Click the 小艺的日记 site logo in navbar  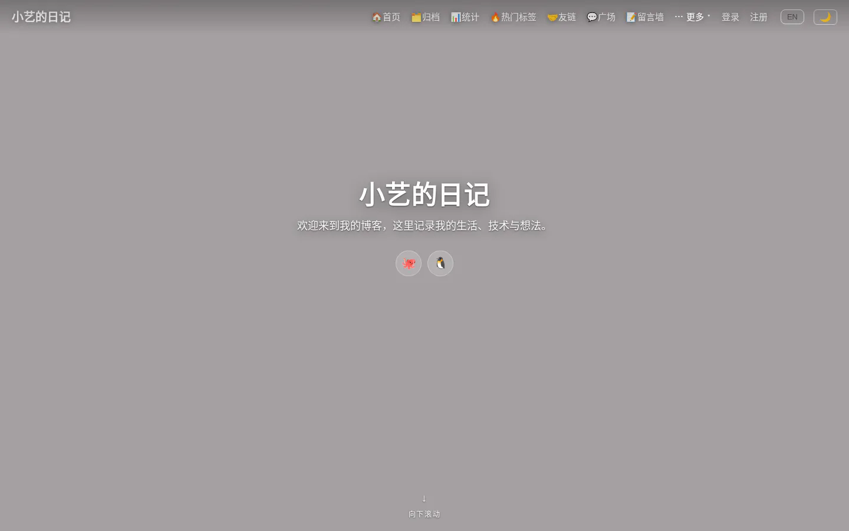click(41, 17)
